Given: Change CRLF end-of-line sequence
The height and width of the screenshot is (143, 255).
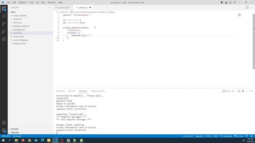Looking at the screenshot, I should click(x=216, y=136).
